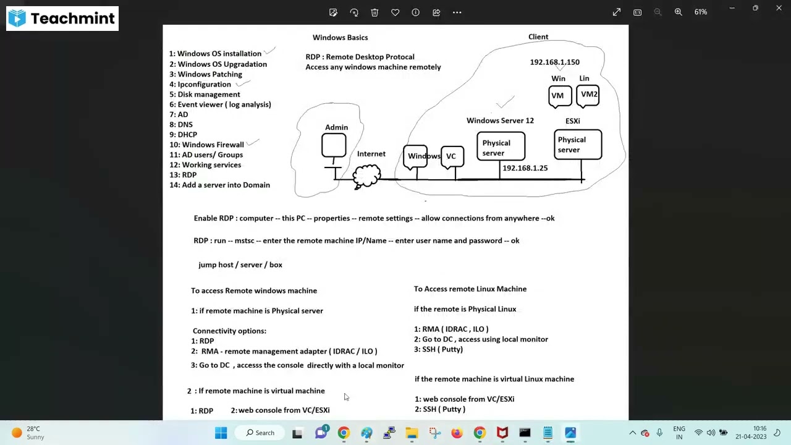791x445 pixels.
Task: Click 'To access Remote windows machine' heading
Action: [254, 291]
